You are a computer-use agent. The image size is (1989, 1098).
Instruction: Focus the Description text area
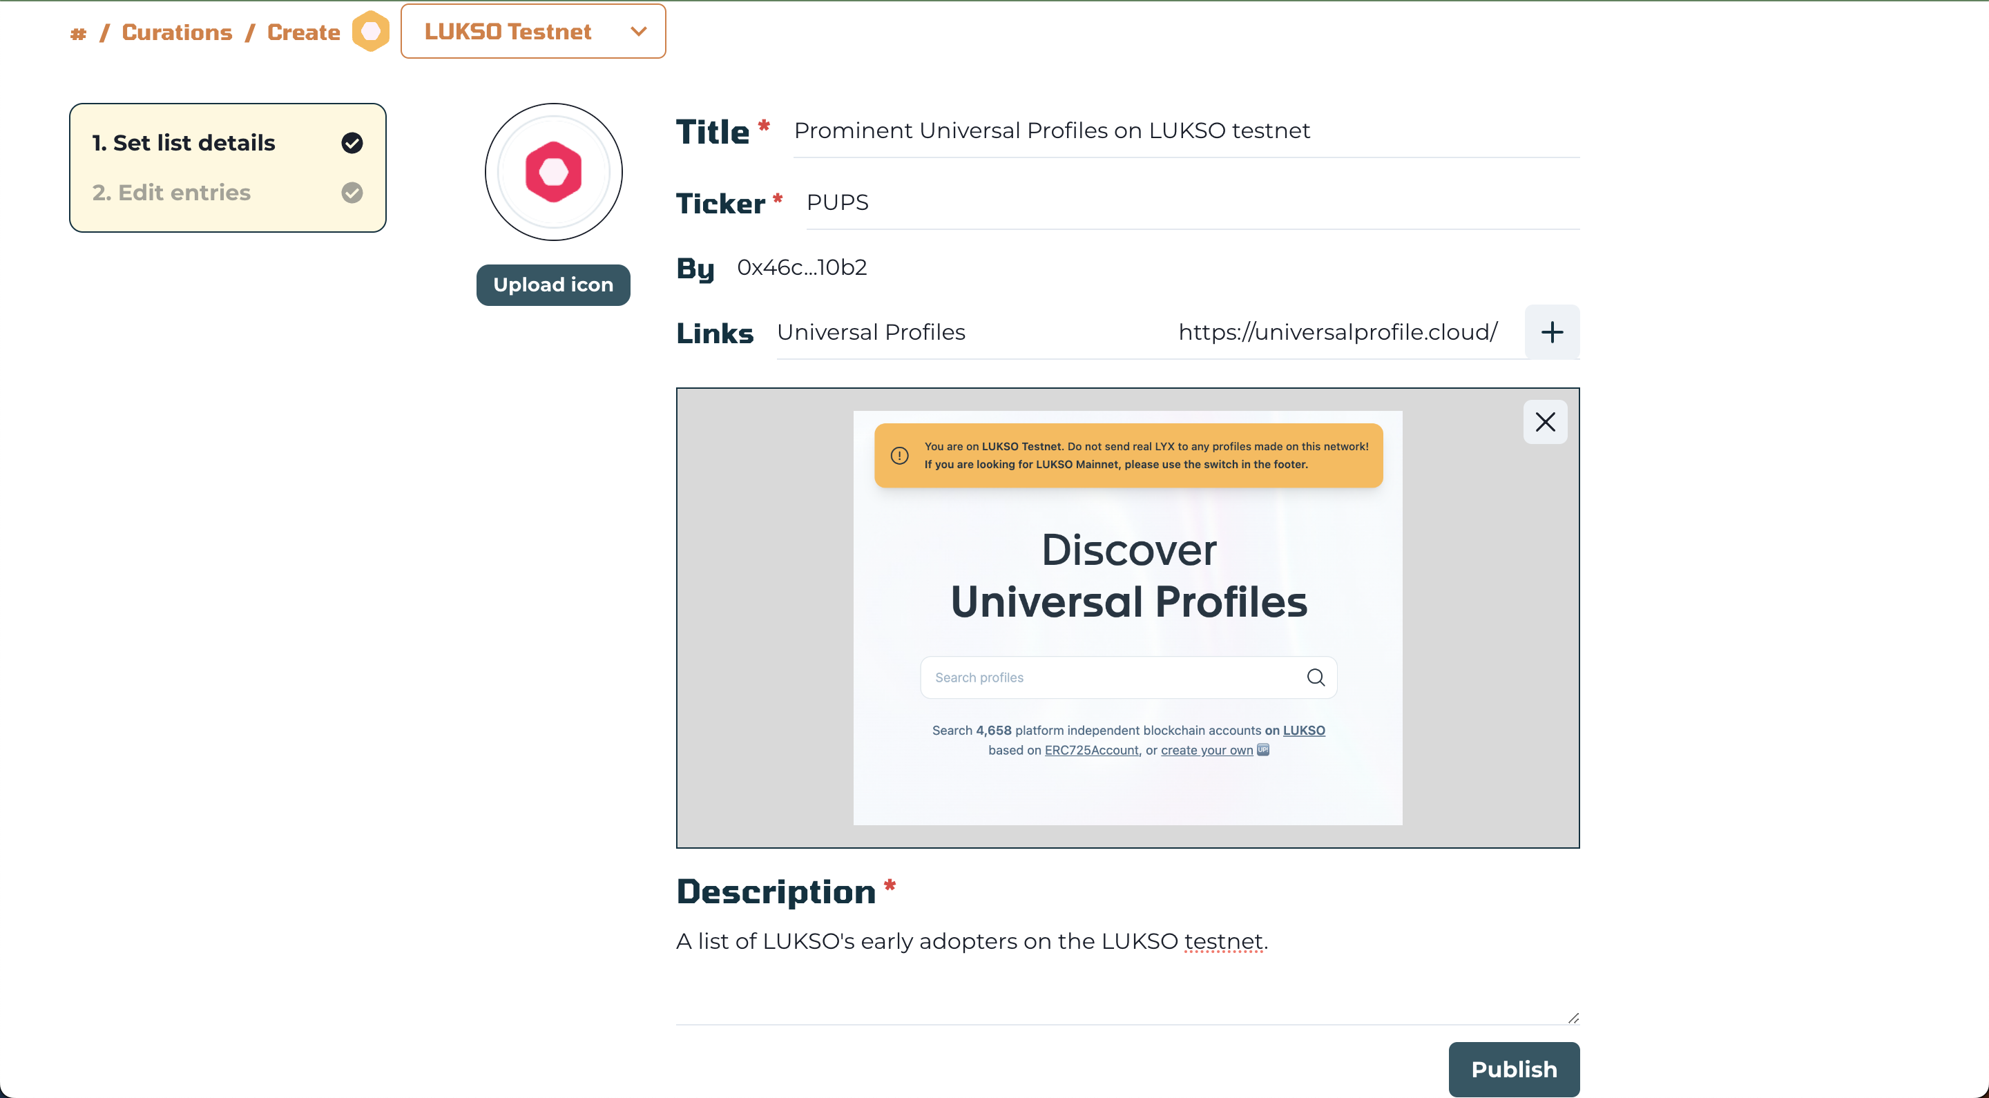pyautogui.click(x=1127, y=975)
